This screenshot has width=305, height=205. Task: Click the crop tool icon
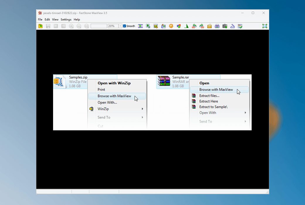[156, 26]
